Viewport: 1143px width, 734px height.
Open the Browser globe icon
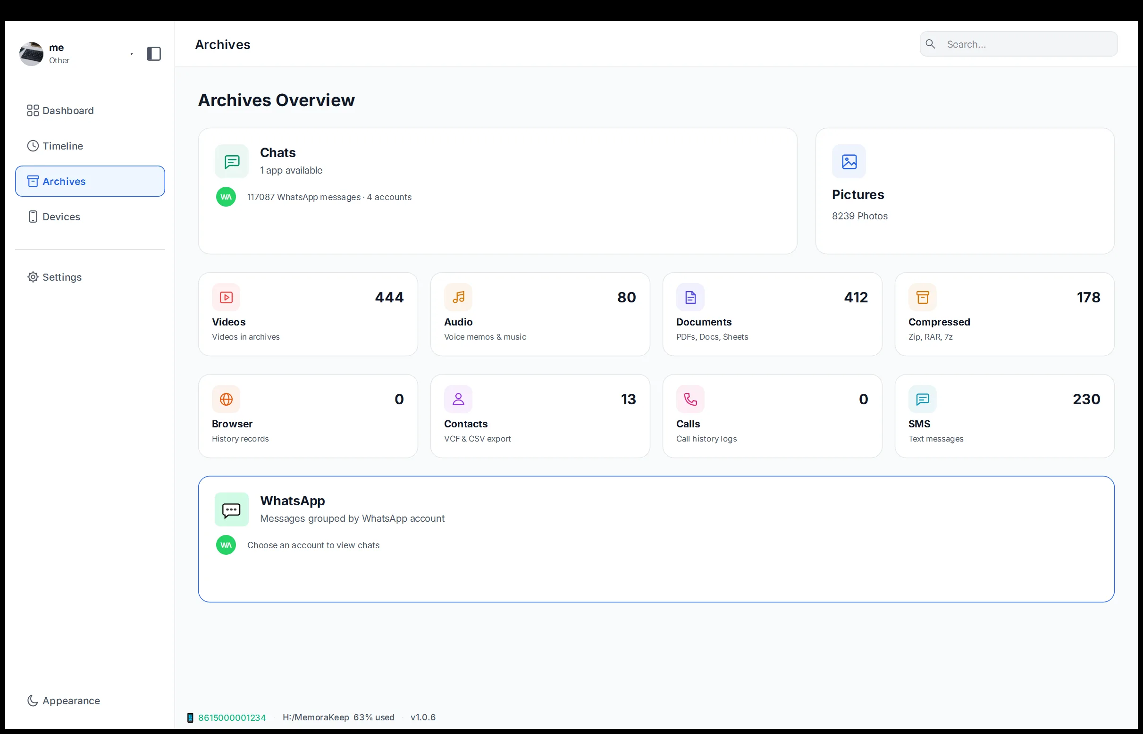click(226, 399)
